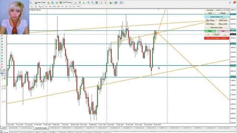This screenshot has height=133, width=237.
Task: Zoom out on the chart
Action: pyautogui.click(x=93, y=3)
